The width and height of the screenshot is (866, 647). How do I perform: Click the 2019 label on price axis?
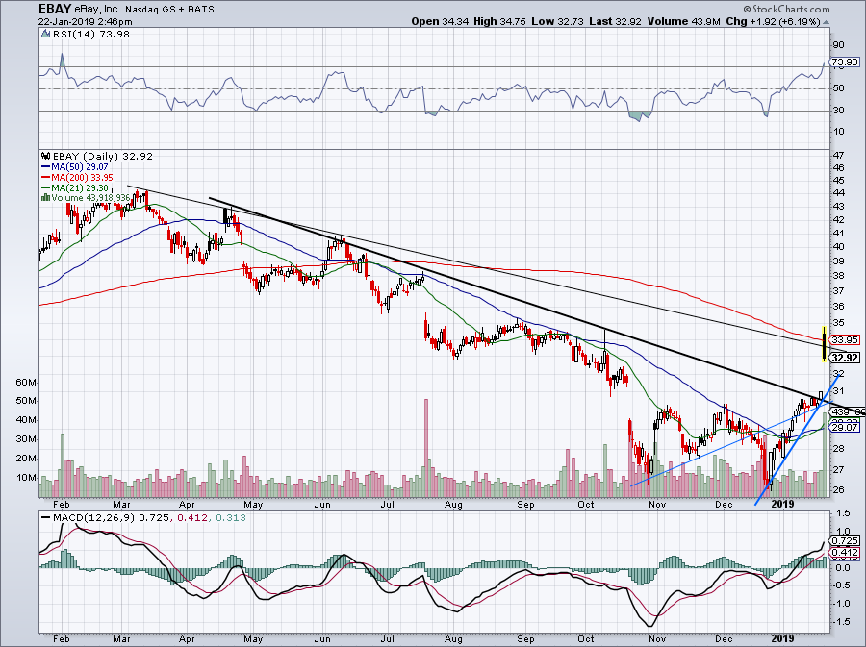[x=782, y=504]
